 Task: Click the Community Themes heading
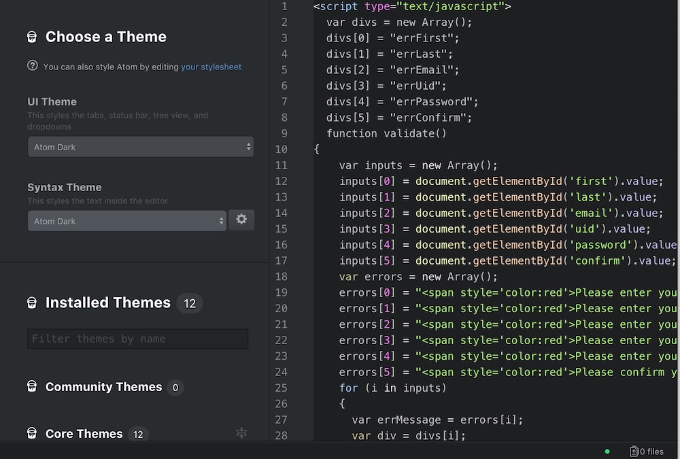[103, 387]
